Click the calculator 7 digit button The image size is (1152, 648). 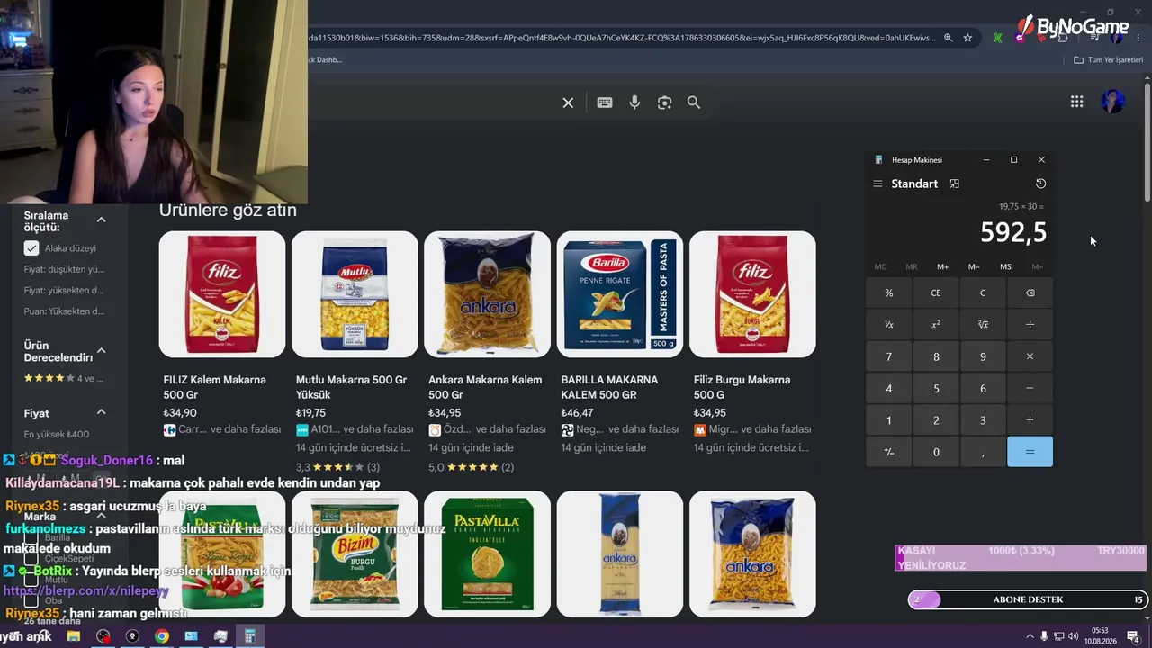(x=889, y=356)
